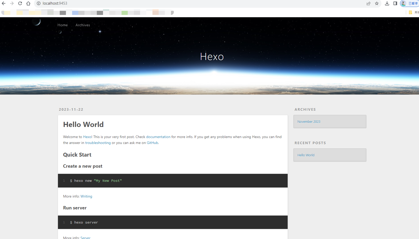Open November 2023 in Archives widget
The width and height of the screenshot is (419, 239).
tap(309, 122)
